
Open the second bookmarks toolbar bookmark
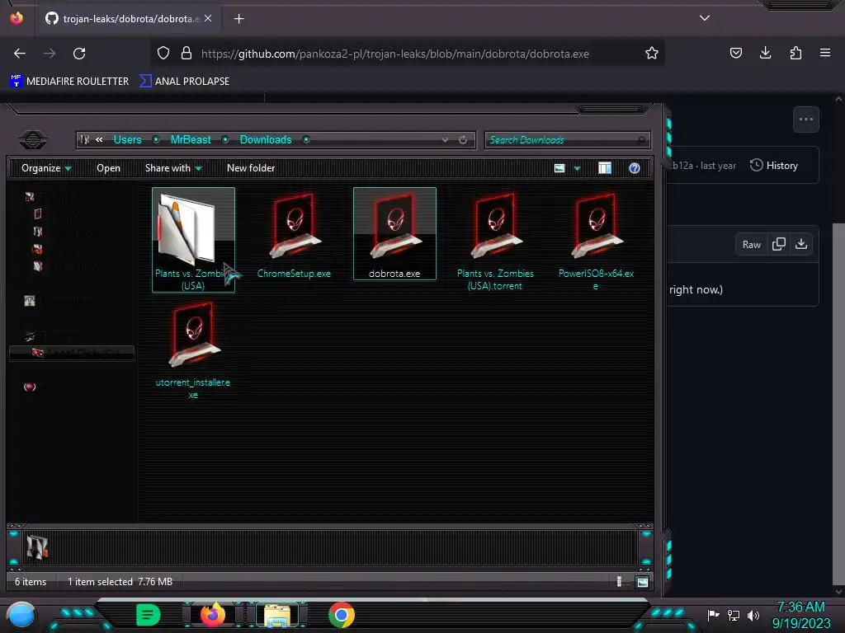tap(184, 82)
